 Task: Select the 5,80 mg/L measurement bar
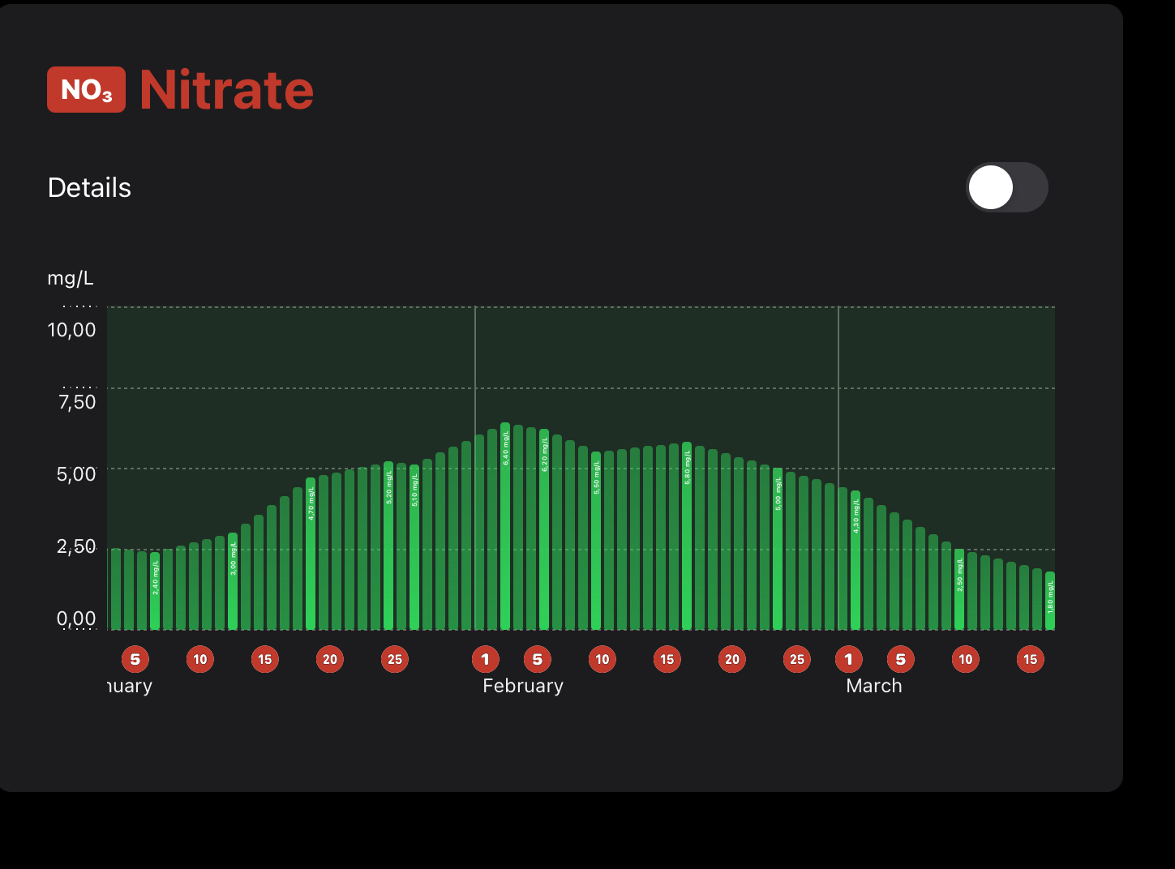tap(687, 537)
